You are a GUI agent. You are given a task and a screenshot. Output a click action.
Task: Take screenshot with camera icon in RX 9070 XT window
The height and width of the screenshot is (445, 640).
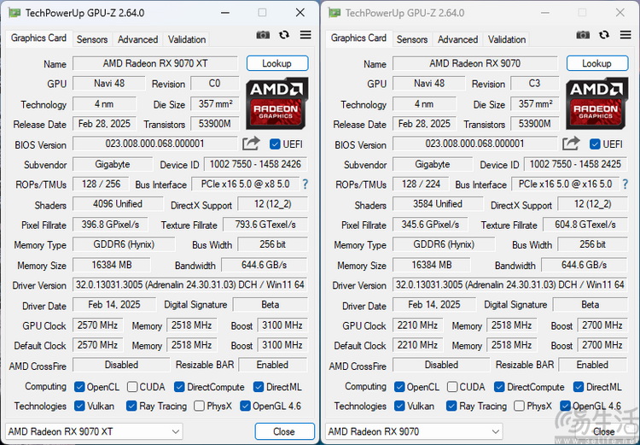(x=263, y=35)
